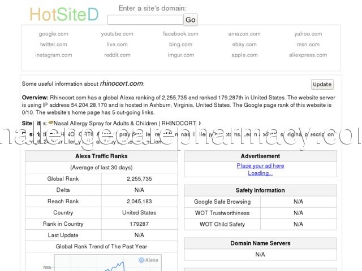Open the youtube.com link
The height and width of the screenshot is (271, 362).
(117, 34)
